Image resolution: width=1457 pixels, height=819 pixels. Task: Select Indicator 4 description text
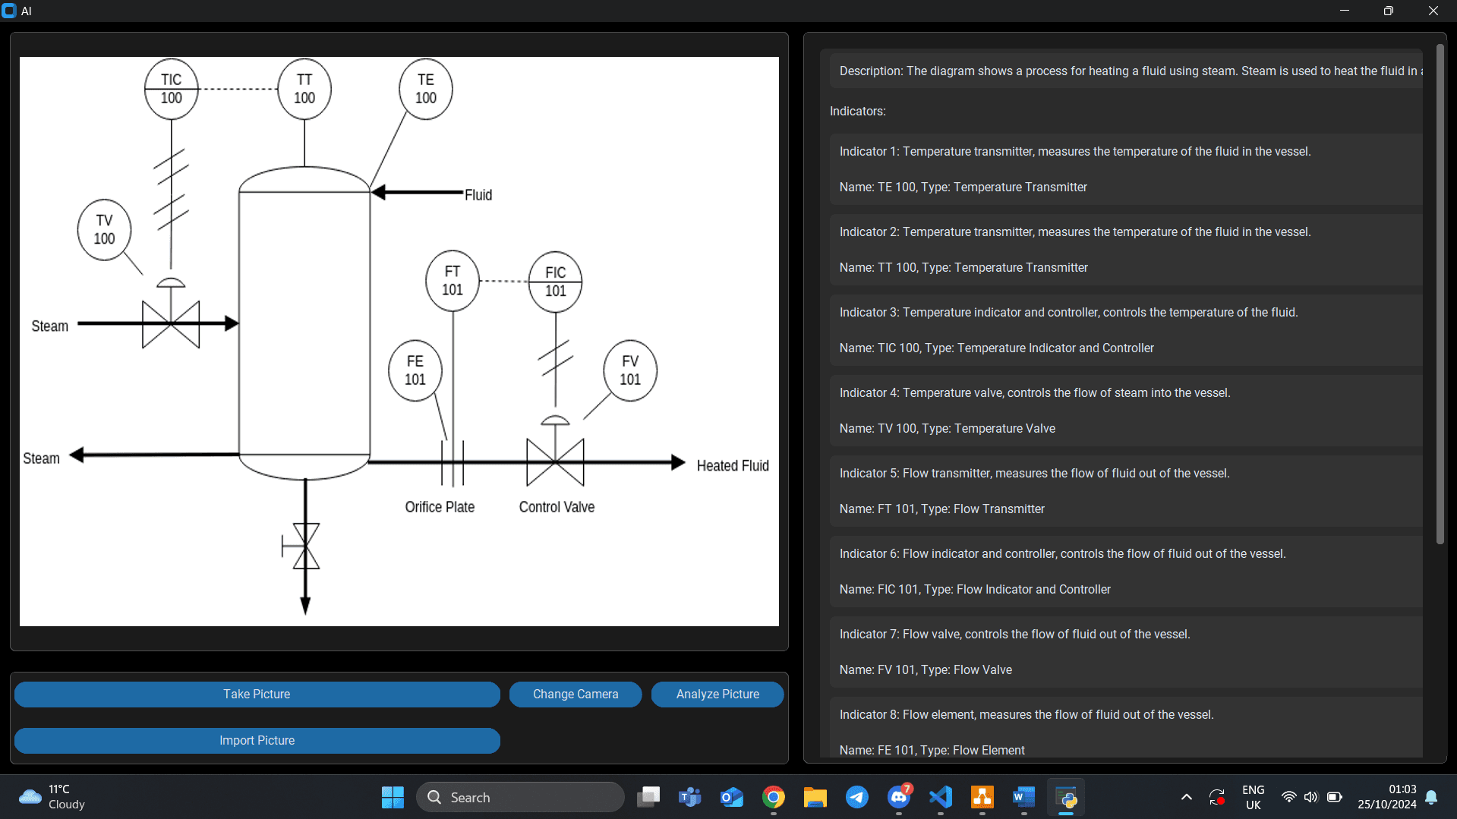[1035, 392]
